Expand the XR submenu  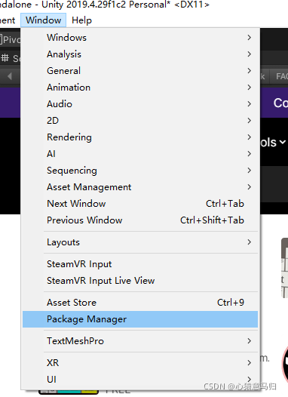(140, 363)
